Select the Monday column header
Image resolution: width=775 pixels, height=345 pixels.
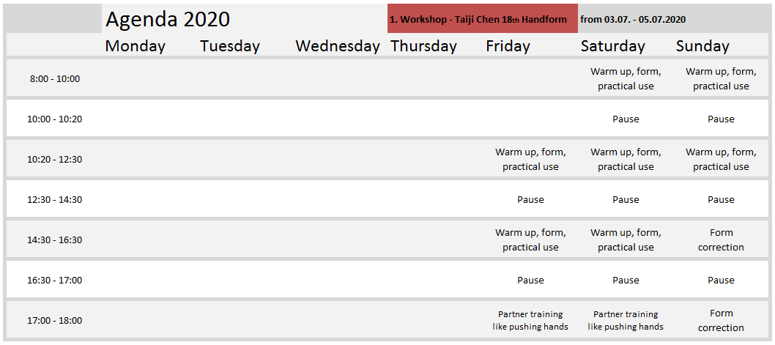(x=136, y=46)
